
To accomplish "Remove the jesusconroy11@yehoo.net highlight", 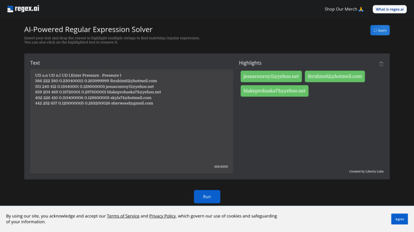I will pyautogui.click(x=271, y=76).
